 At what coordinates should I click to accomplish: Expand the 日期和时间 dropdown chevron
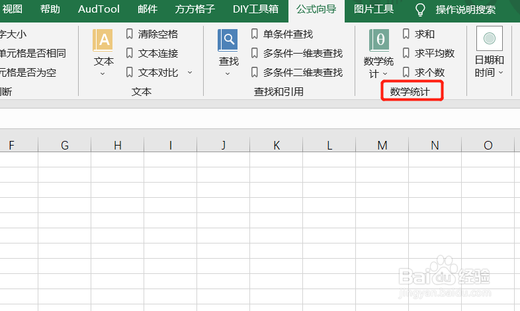[x=501, y=72]
